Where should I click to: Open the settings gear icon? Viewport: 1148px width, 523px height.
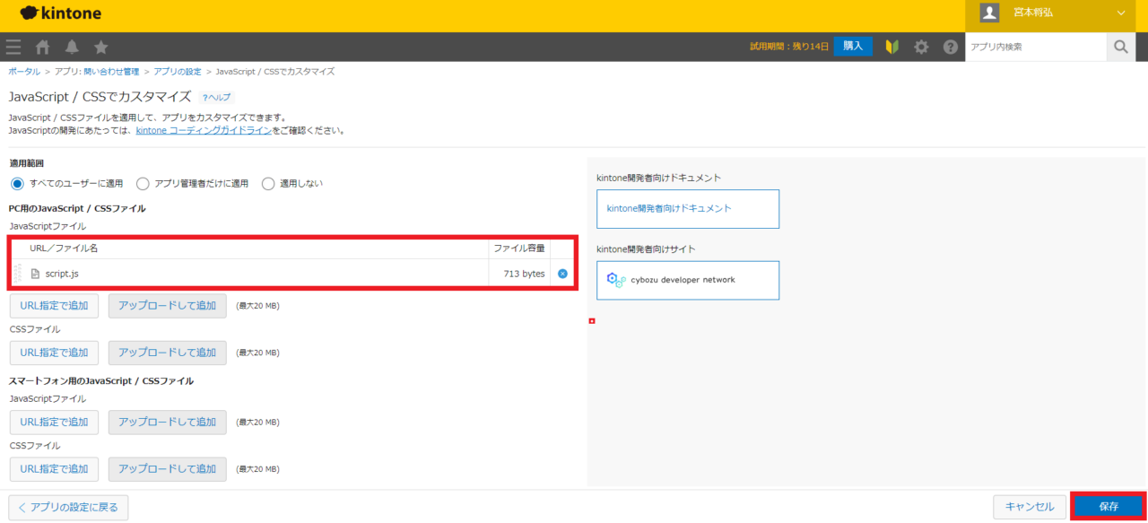click(921, 47)
